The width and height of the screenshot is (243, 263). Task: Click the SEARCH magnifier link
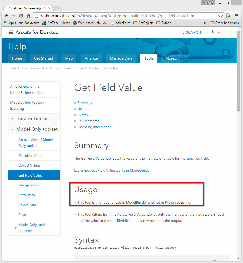[x=191, y=32]
